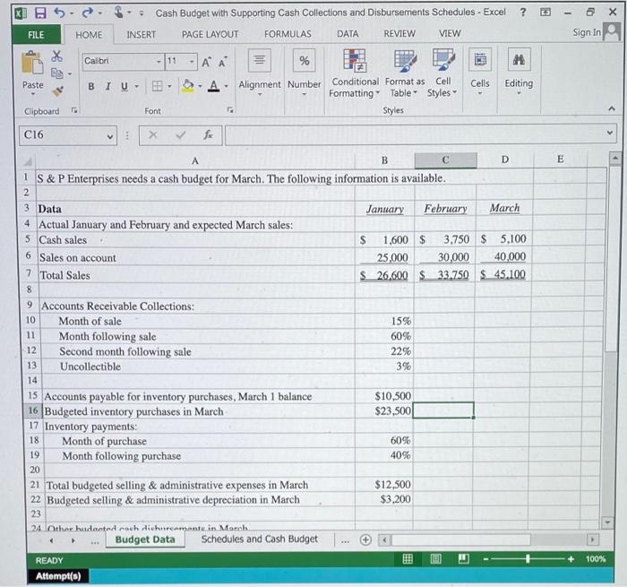The height and width of the screenshot is (587, 627).
Task: Switch to the PAGE LAYOUT tab
Action: [x=210, y=34]
